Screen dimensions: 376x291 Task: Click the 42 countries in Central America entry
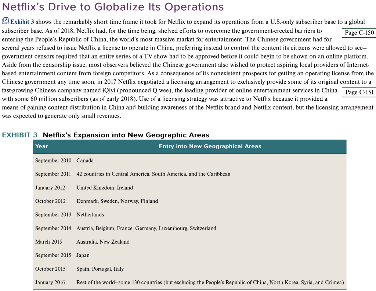153,174
